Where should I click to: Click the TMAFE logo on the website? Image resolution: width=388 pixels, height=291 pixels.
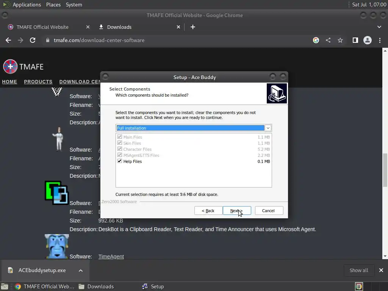click(23, 67)
